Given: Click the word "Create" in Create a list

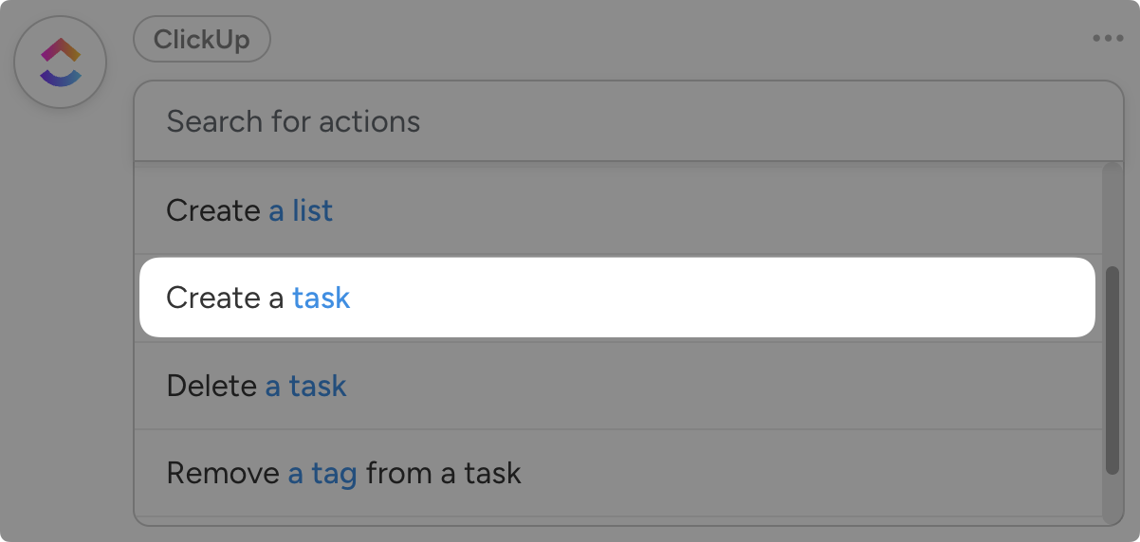Looking at the screenshot, I should [213, 210].
